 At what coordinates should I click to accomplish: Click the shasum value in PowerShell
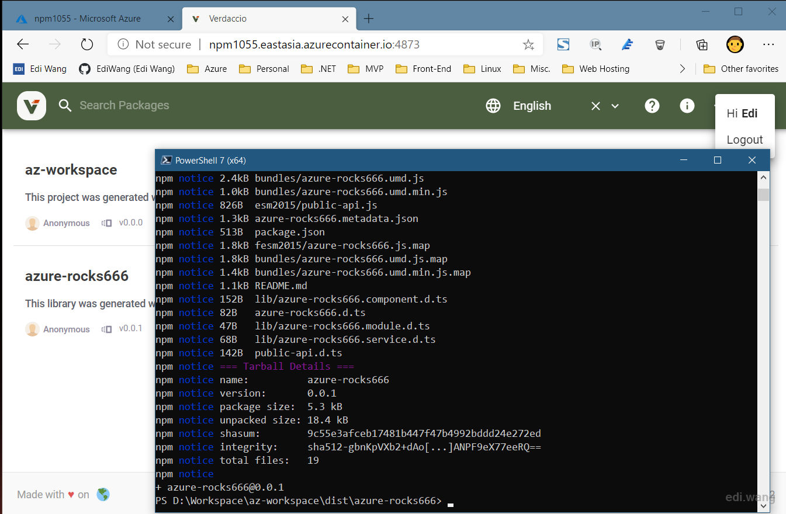pos(424,433)
